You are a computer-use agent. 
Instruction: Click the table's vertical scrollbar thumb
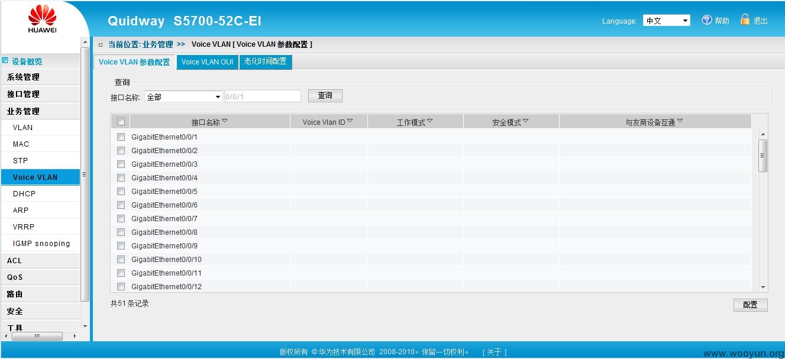coord(763,156)
